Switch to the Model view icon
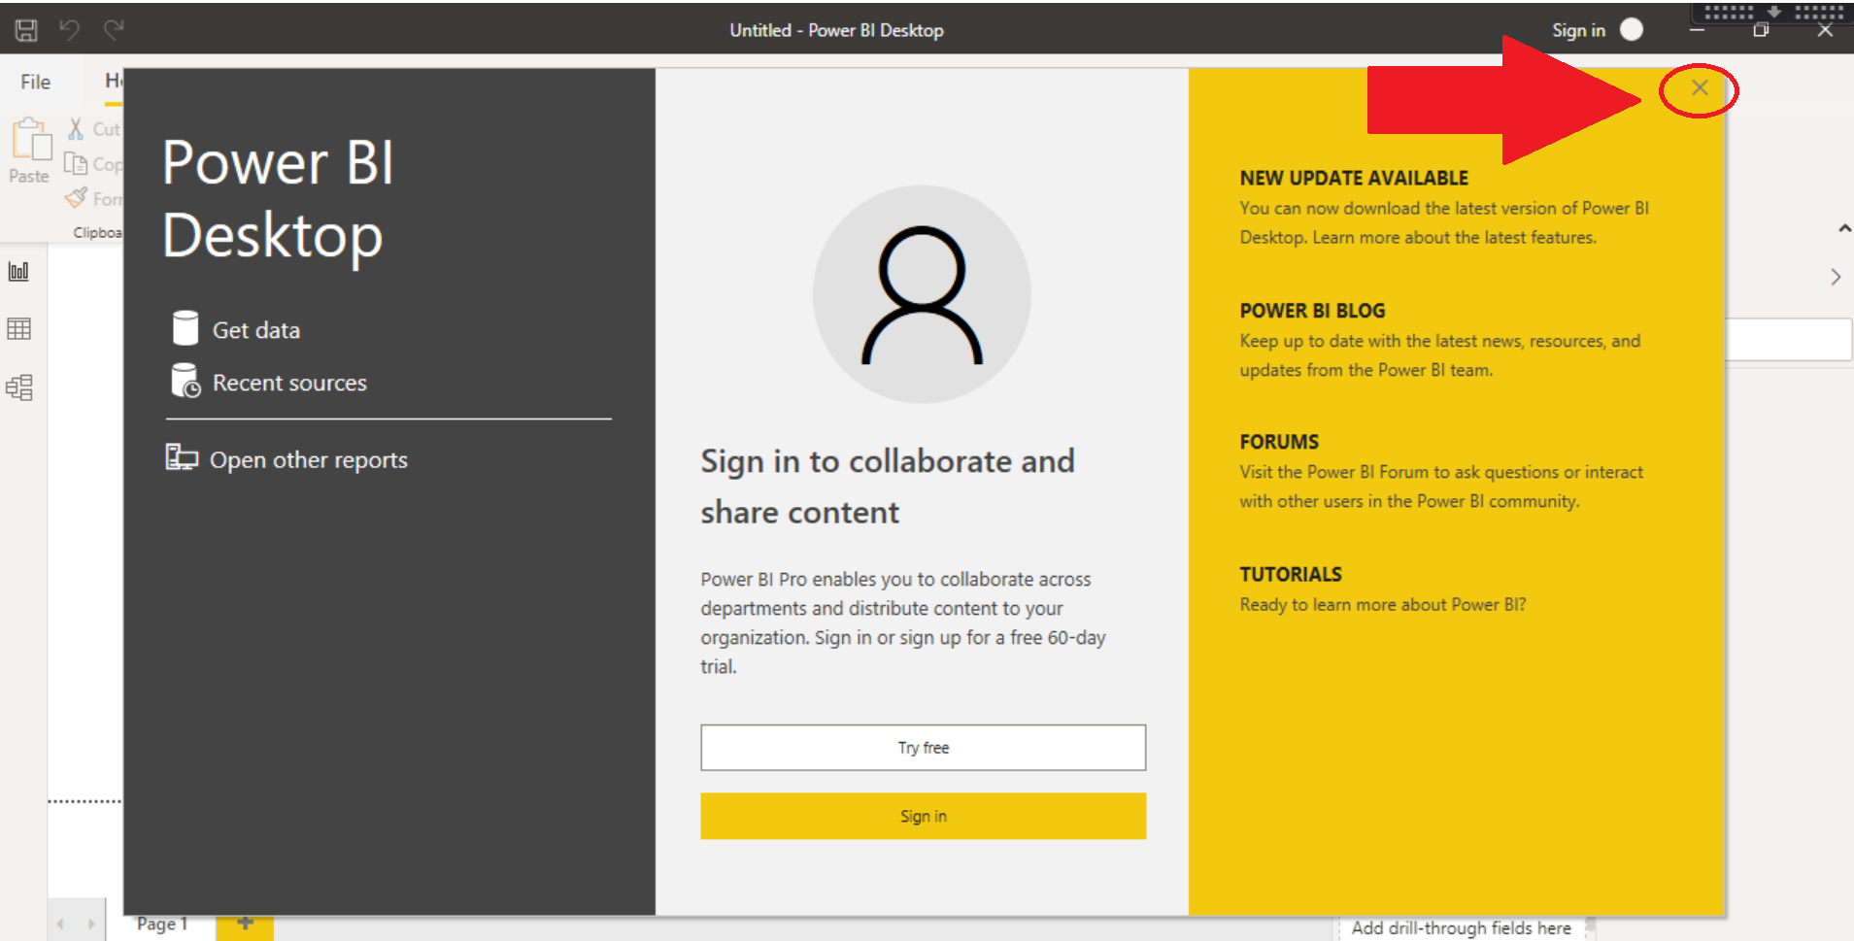 point(18,387)
